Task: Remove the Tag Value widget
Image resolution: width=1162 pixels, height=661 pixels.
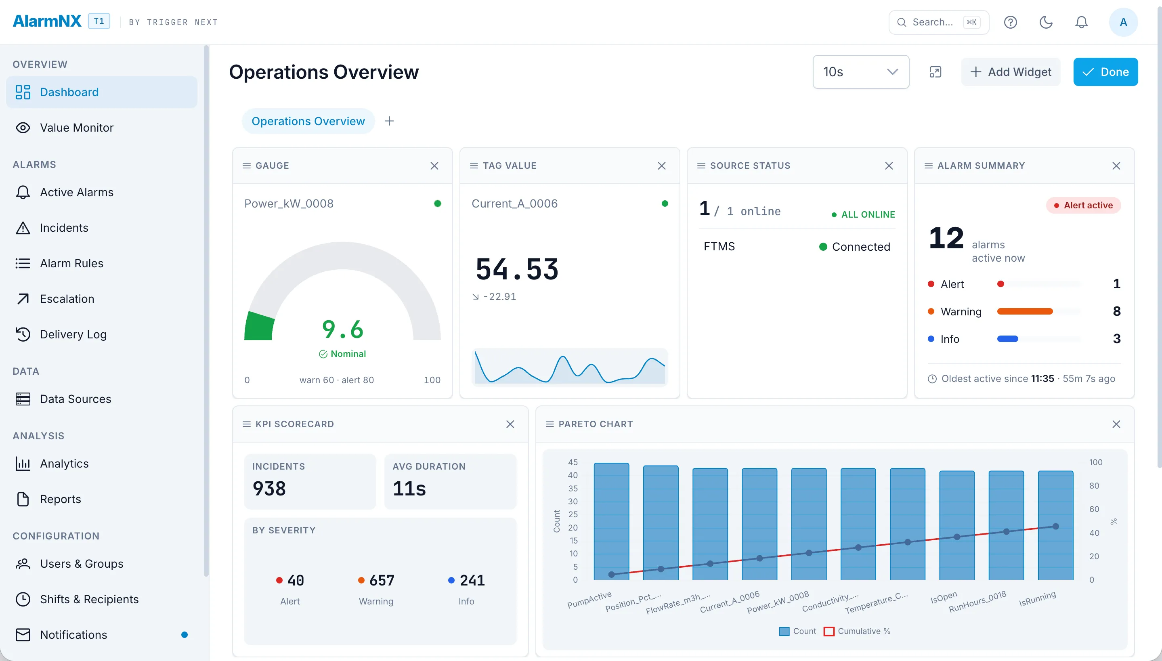Action: point(662,166)
